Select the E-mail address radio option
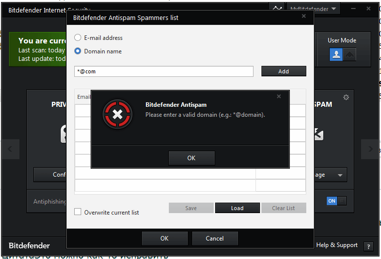This screenshot has height=259, width=381. [x=78, y=37]
